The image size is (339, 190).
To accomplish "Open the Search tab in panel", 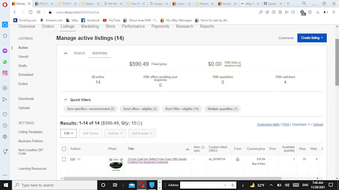I will [79, 53].
